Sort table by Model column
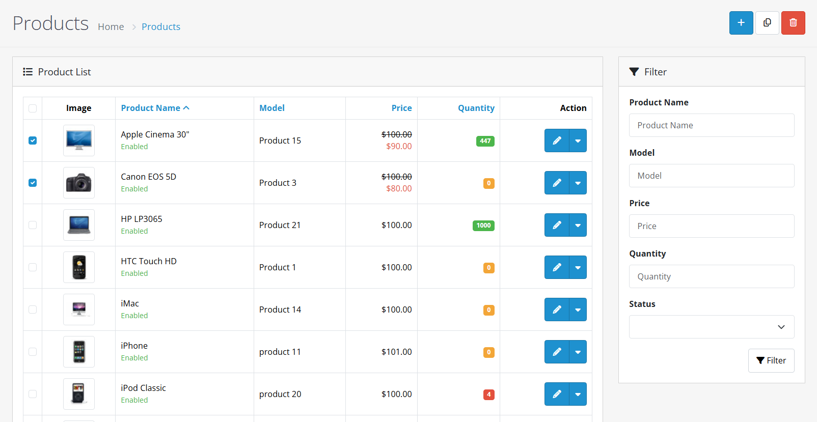Viewport: 817px width, 422px height. click(272, 108)
